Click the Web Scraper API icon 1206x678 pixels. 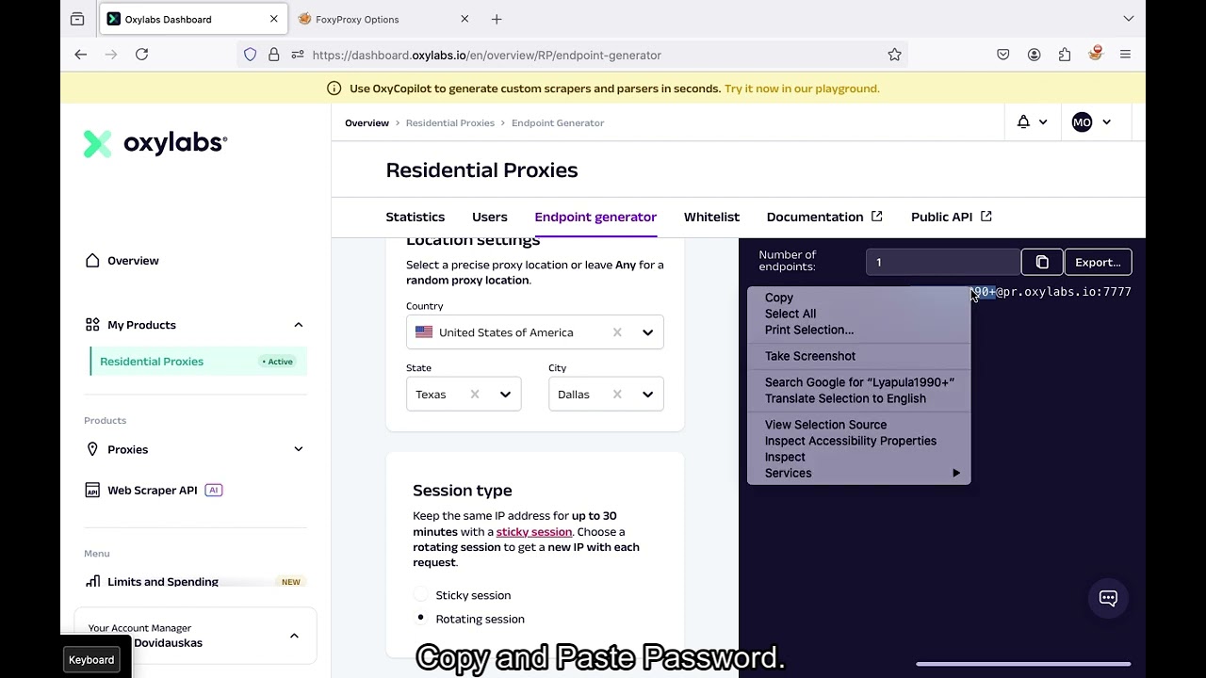92,491
